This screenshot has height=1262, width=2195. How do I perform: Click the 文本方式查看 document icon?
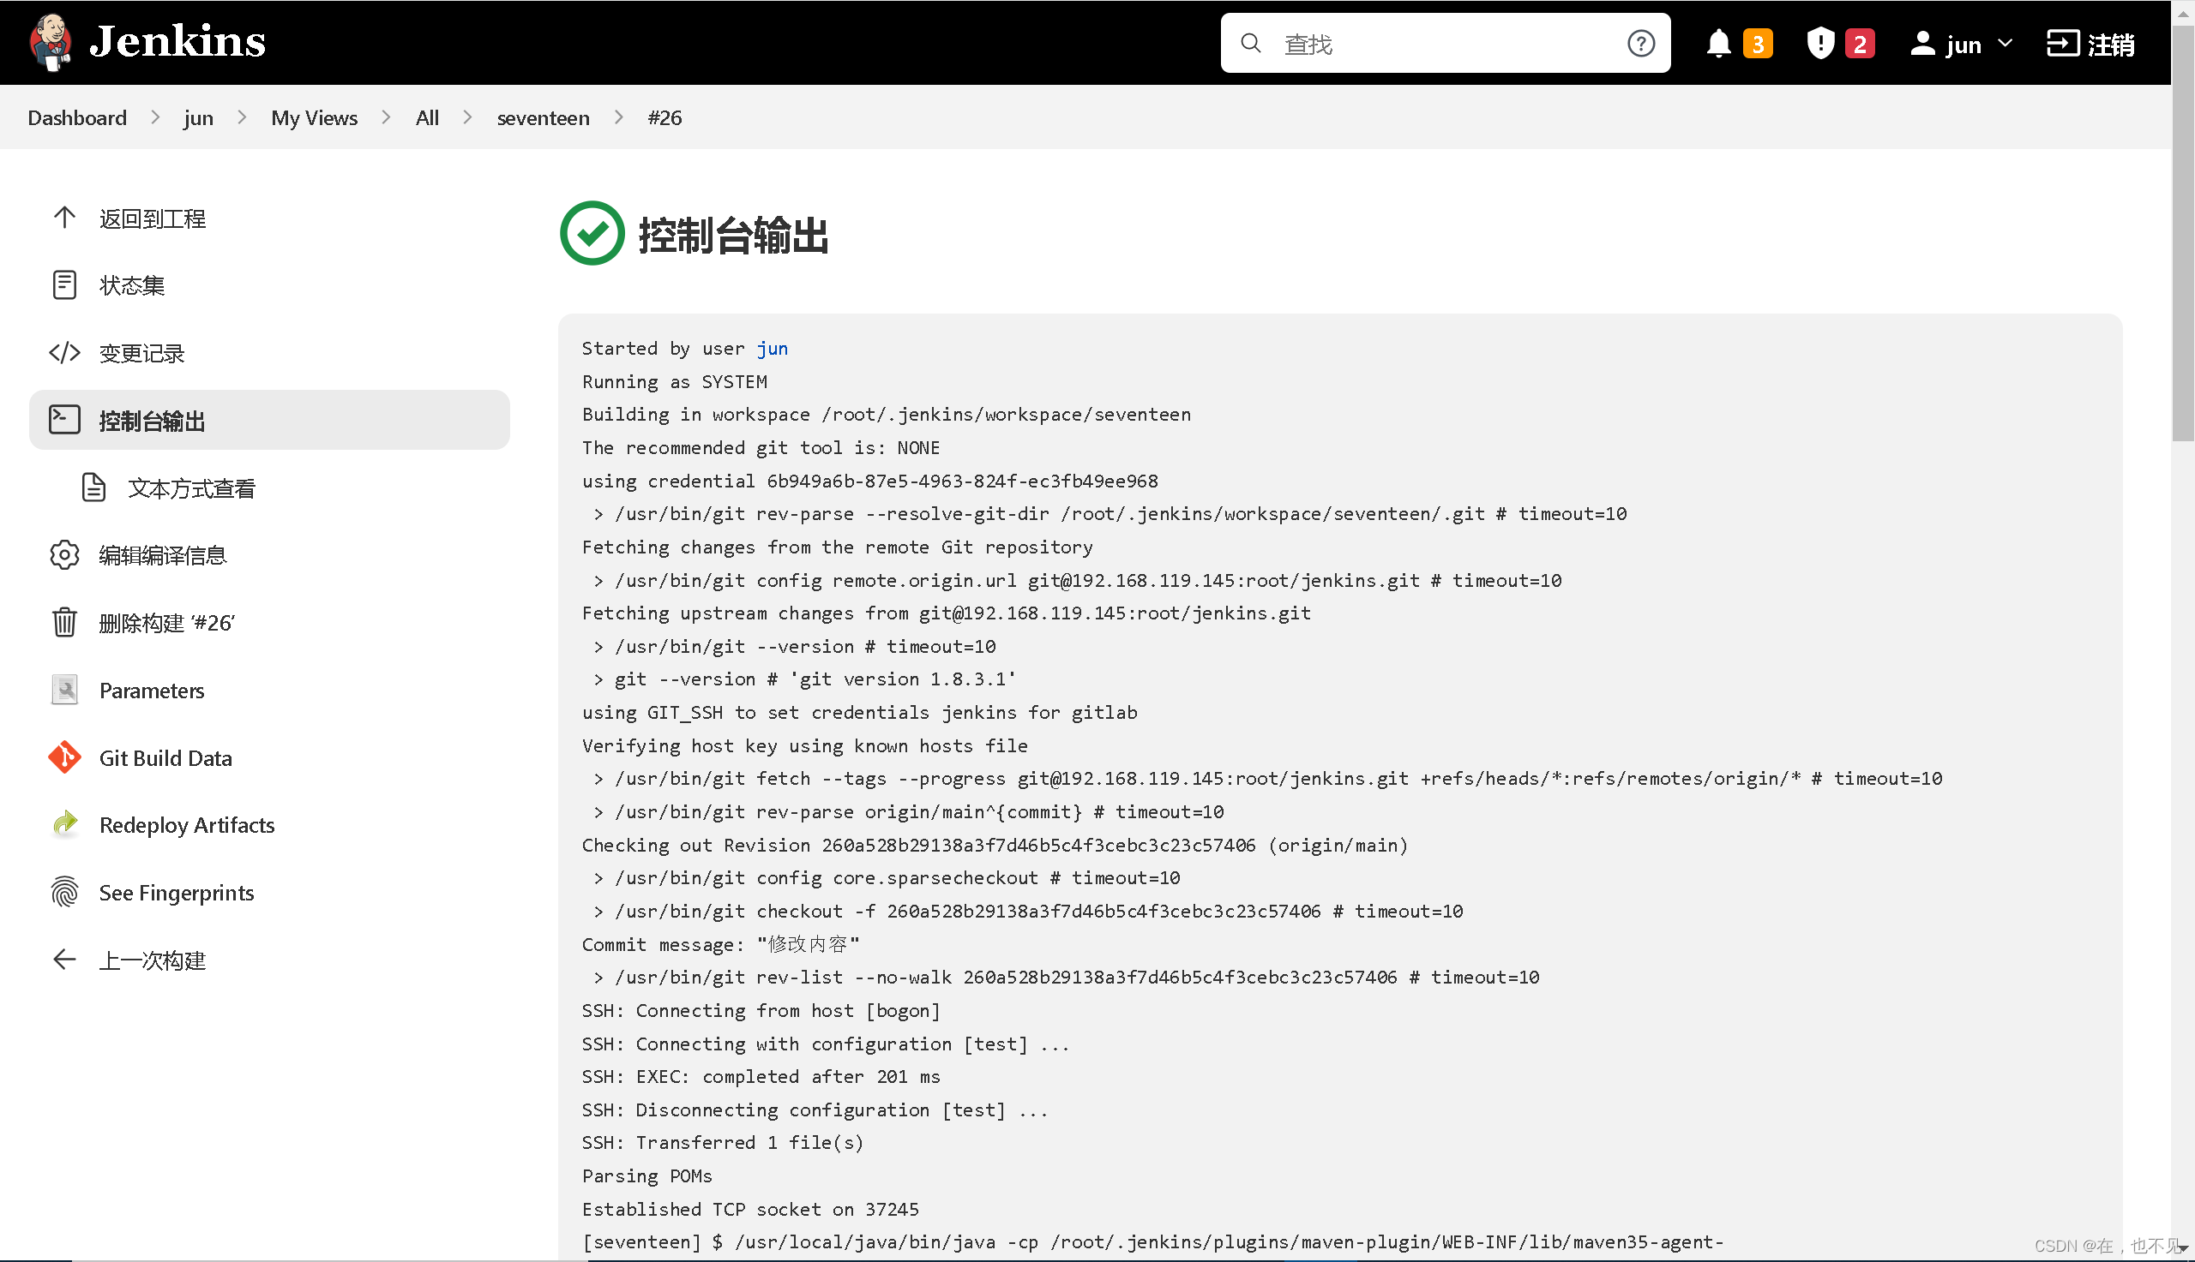tap(93, 487)
